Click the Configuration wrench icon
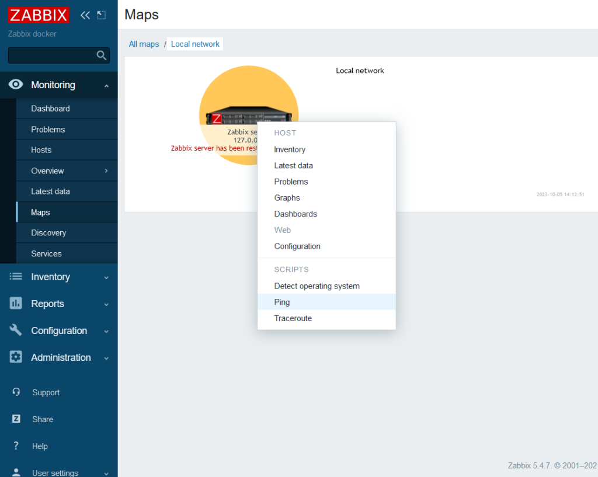598x477 pixels. 16,330
